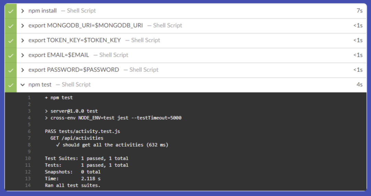Click log line number 6
The image size is (371, 196).
tap(29, 131)
